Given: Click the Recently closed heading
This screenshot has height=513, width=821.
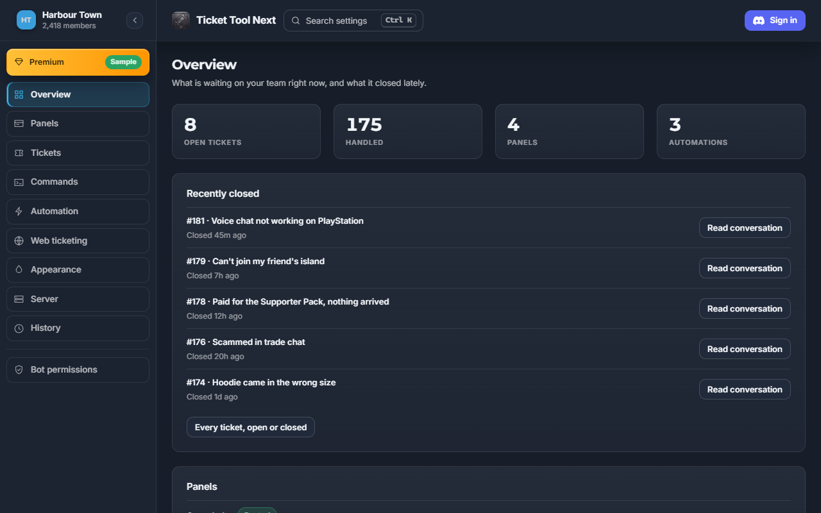Looking at the screenshot, I should coord(223,193).
